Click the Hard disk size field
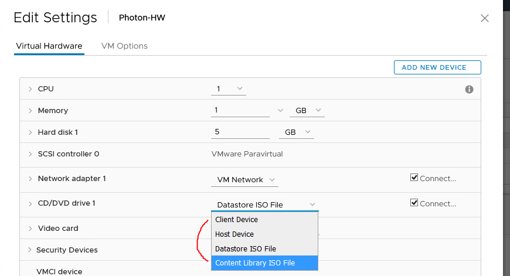Viewport: 510px width, 276px height. click(240, 132)
